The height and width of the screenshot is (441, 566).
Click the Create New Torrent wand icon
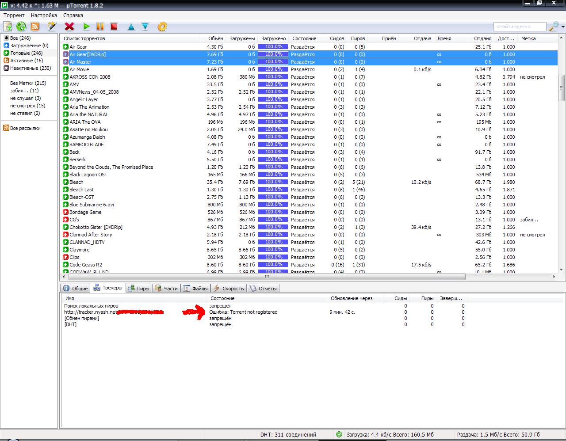coord(52,27)
